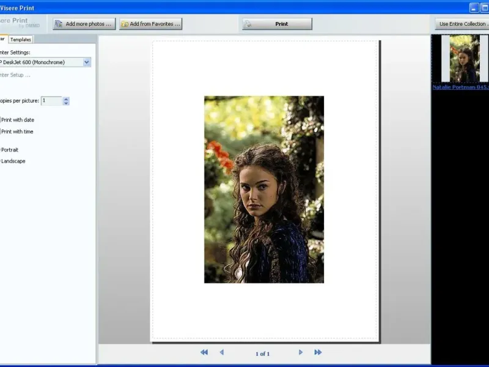This screenshot has height=367, width=489.
Task: Open the Natalie Portman 045 file link
Action: pyautogui.click(x=461, y=87)
